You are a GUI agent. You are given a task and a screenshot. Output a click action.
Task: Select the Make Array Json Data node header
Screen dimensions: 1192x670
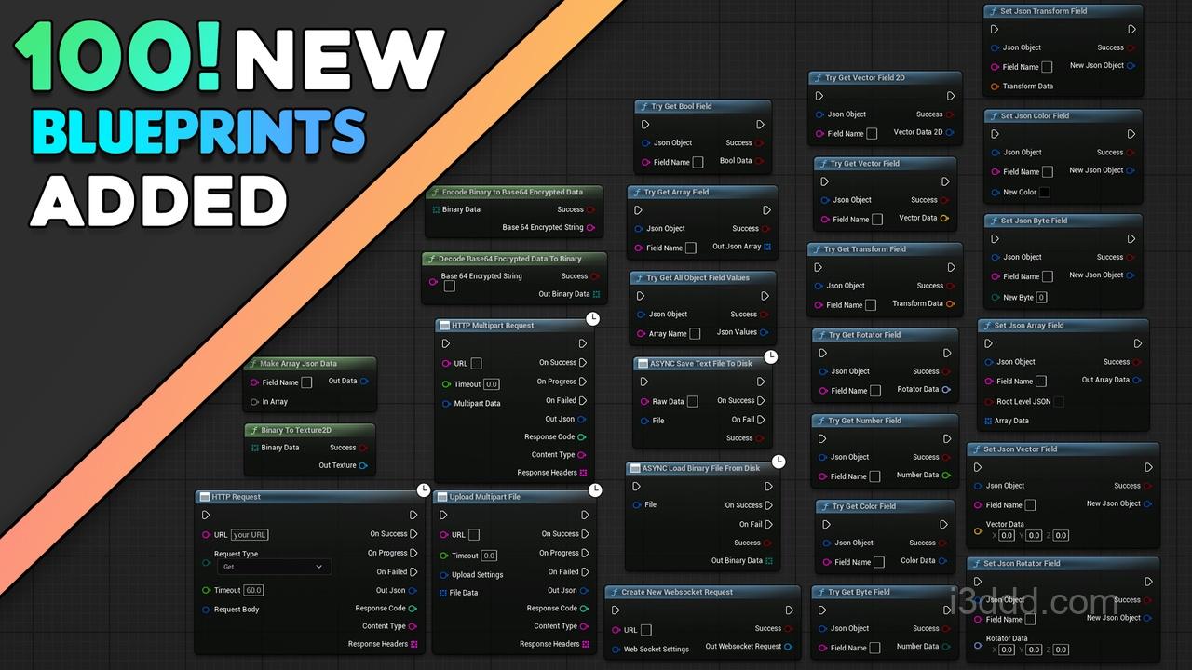click(x=309, y=364)
